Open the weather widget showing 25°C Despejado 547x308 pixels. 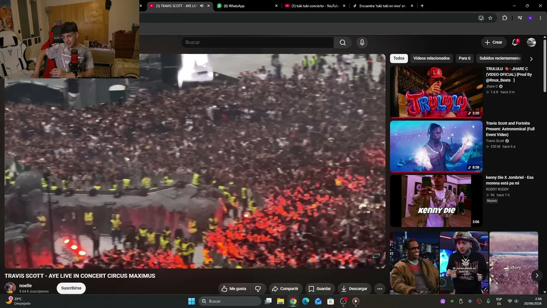(x=19, y=301)
